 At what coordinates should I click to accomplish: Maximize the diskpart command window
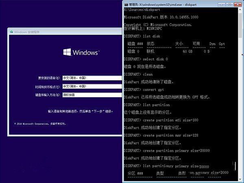click(x=229, y=4)
